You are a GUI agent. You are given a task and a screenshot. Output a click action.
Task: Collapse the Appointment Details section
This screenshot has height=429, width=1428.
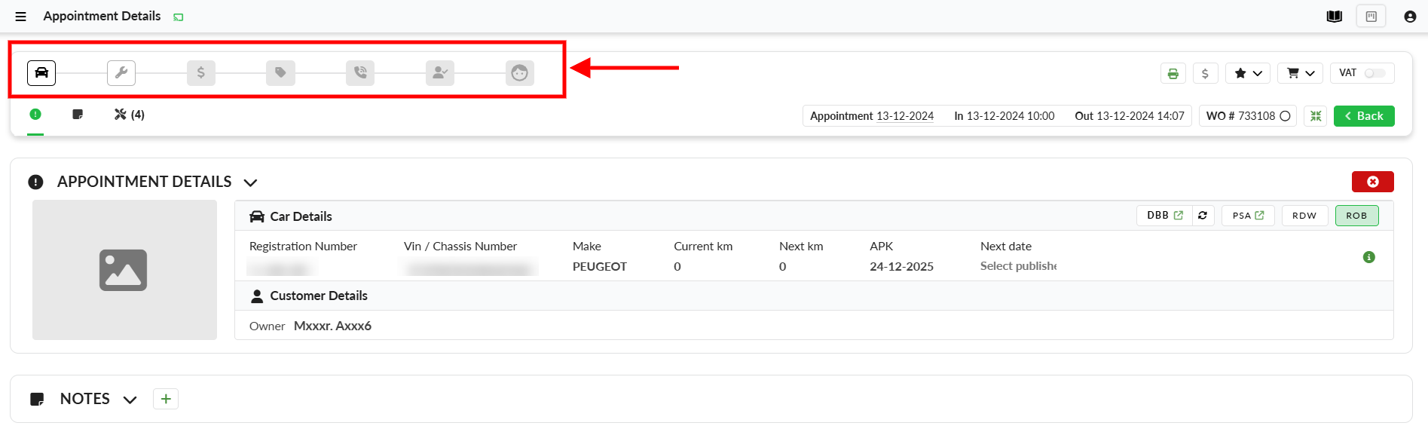point(251,182)
